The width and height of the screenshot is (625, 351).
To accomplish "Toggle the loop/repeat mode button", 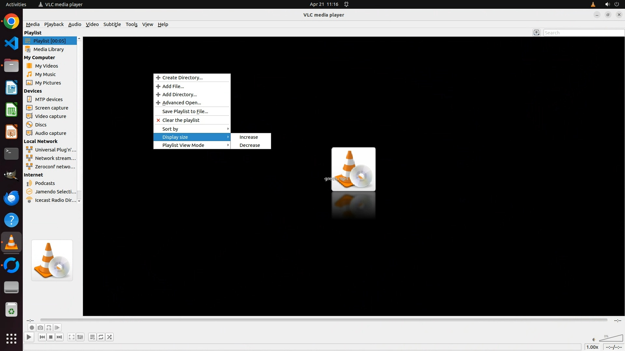I will (101, 337).
